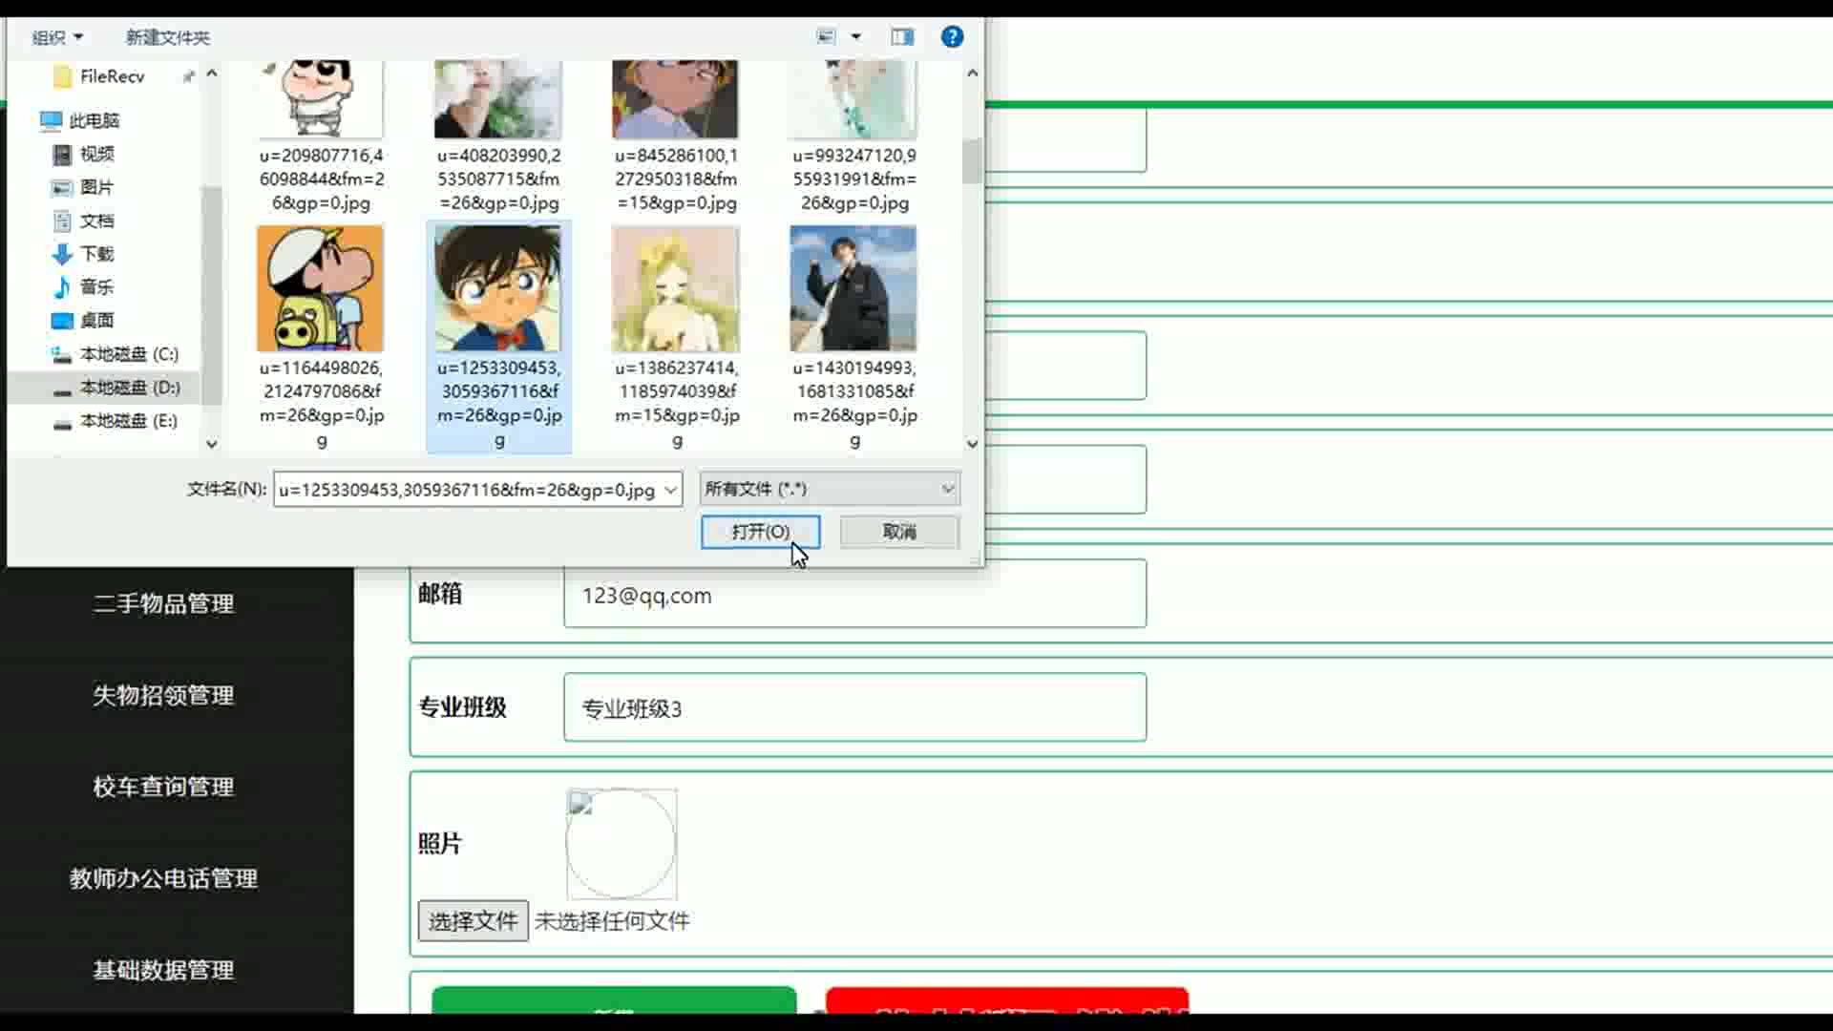Image resolution: width=1833 pixels, height=1031 pixels.
Task: Select 本地磁盘 (C:) drive
Action: [x=129, y=354]
